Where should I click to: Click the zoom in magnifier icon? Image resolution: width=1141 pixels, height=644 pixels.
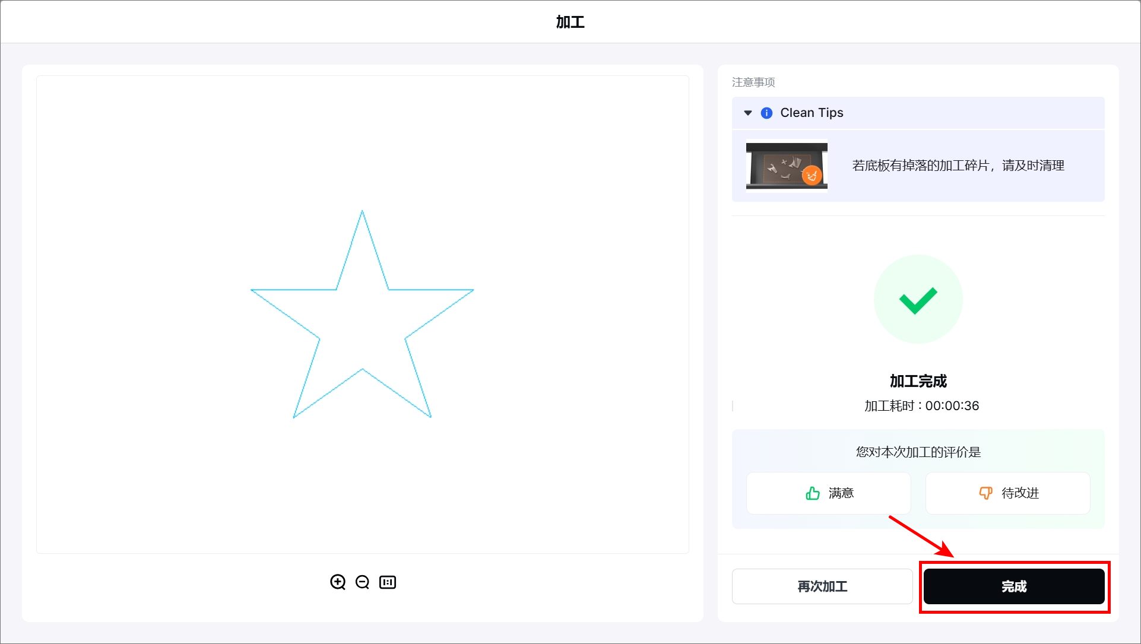(x=338, y=582)
